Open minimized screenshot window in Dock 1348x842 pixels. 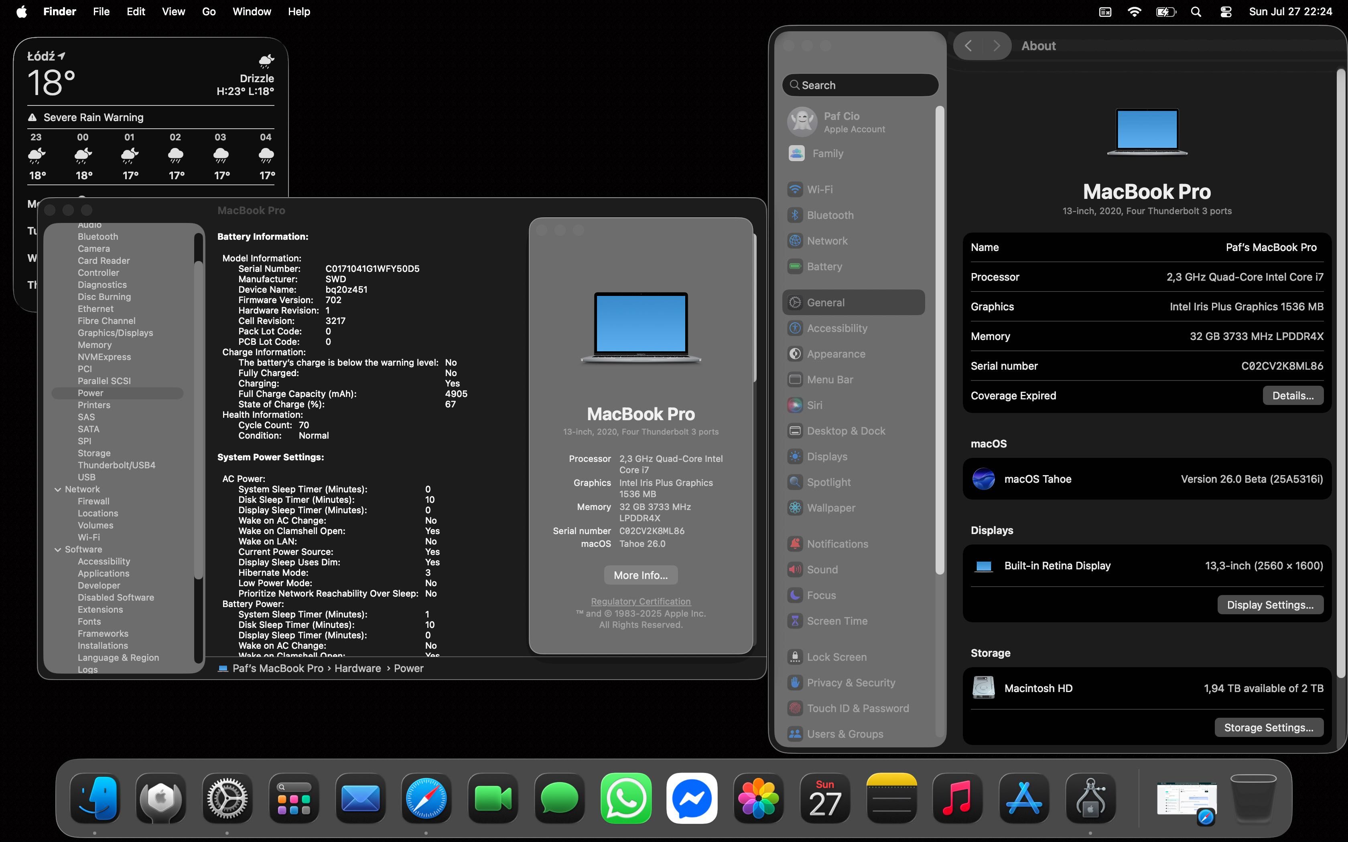pyautogui.click(x=1186, y=799)
